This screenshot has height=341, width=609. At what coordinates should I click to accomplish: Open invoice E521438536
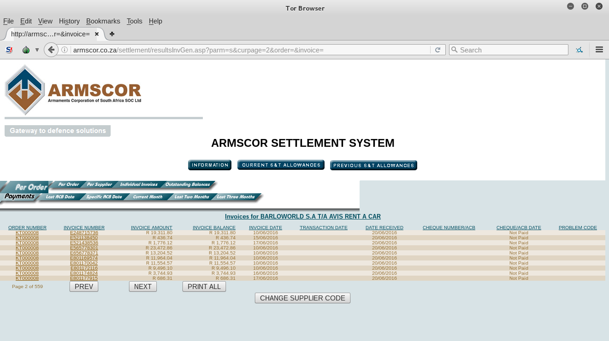tap(84, 243)
